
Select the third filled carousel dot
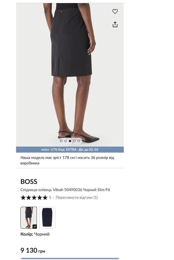70,141
